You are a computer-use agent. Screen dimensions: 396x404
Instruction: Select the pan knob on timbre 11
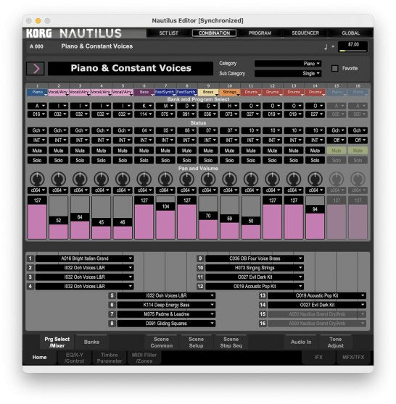point(251,179)
